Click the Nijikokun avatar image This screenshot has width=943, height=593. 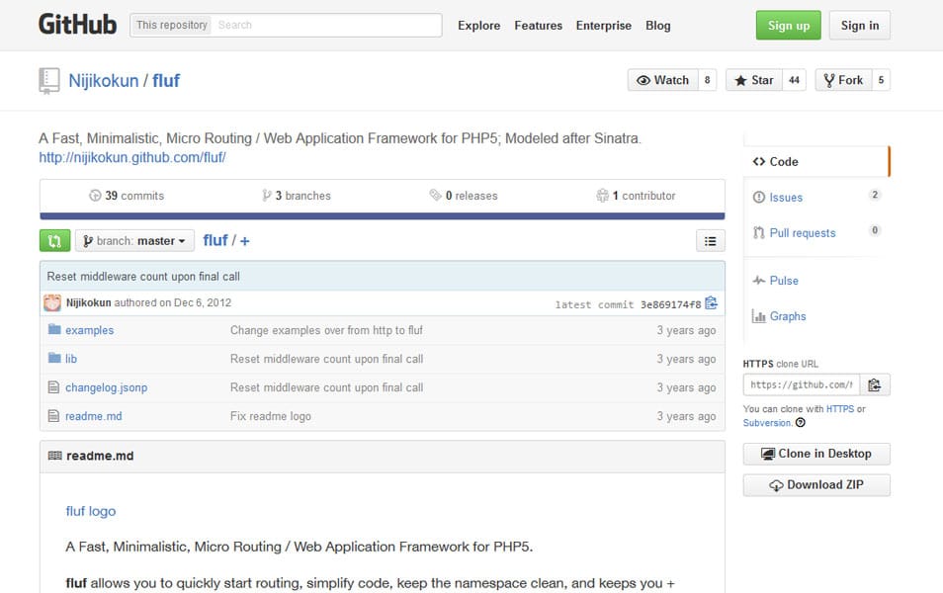[x=52, y=303]
